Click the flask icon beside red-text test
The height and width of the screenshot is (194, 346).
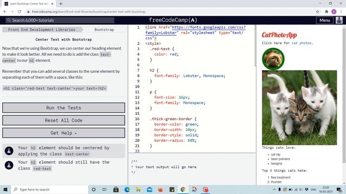pyautogui.click(x=9, y=165)
